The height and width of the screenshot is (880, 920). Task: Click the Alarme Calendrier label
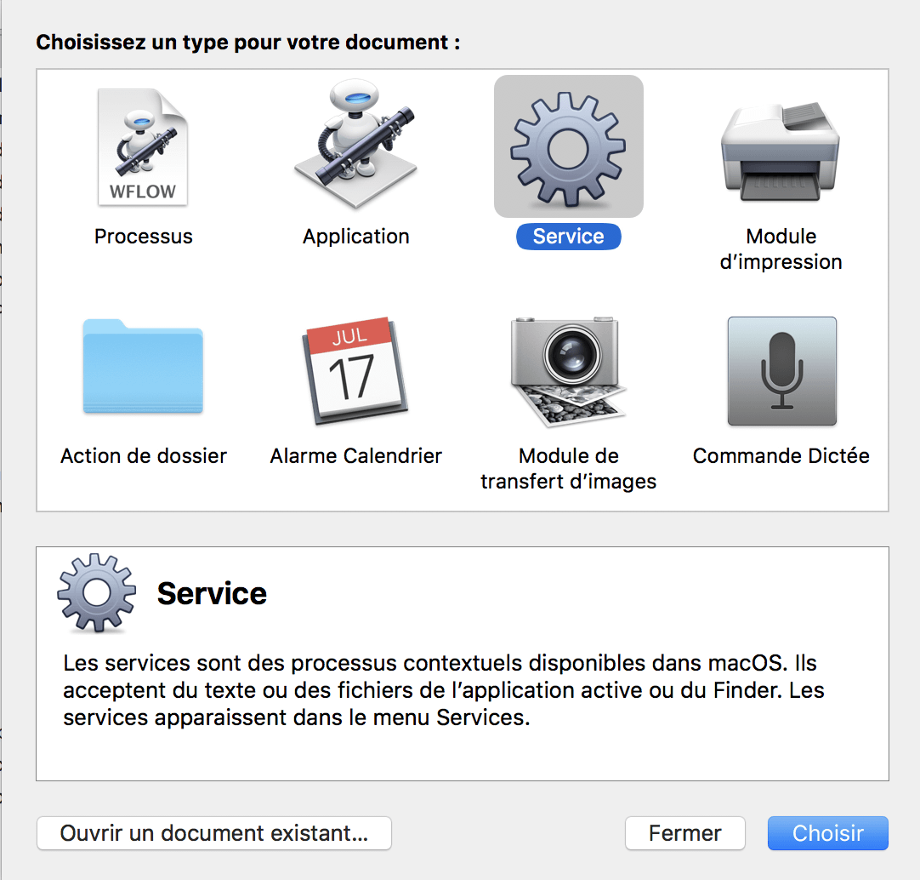click(x=355, y=456)
